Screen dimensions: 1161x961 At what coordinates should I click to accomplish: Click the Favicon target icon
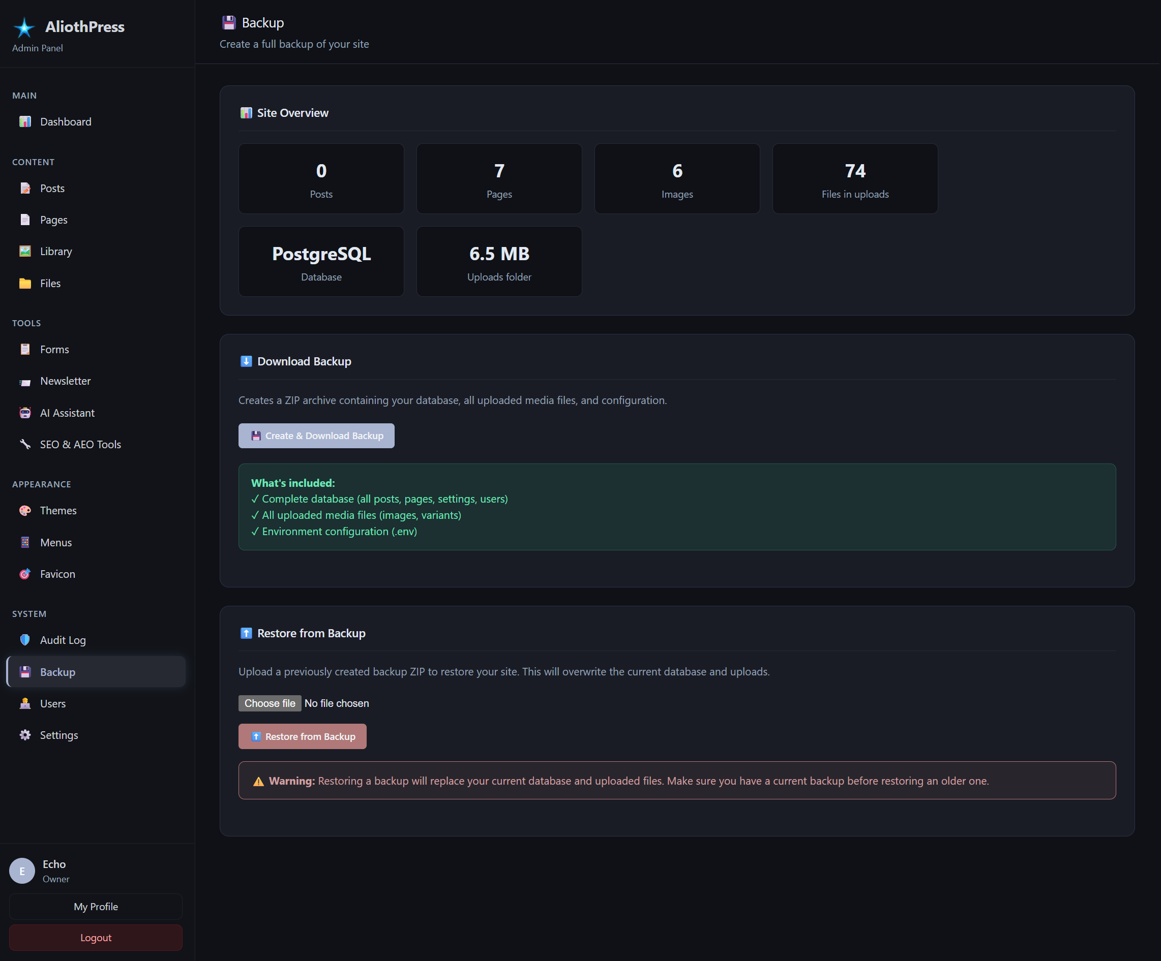25,574
